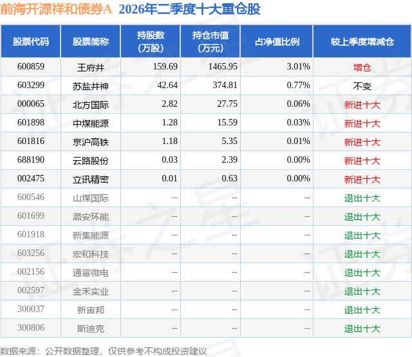Click stock name 云路股份
The image size is (412, 357).
point(91,161)
